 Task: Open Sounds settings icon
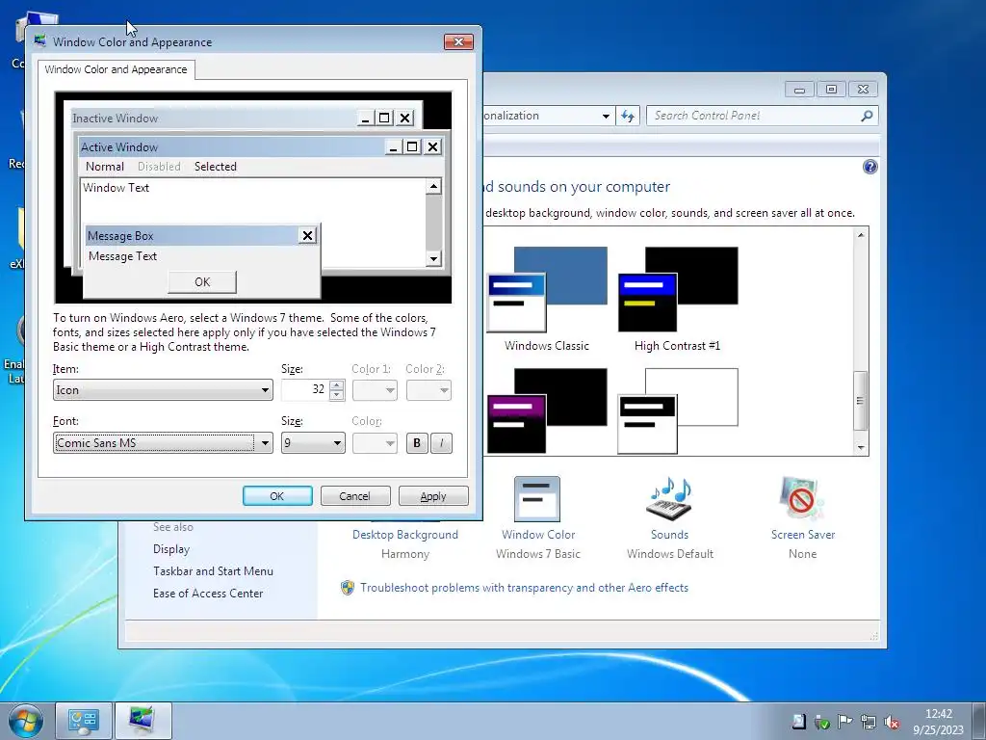tap(670, 499)
